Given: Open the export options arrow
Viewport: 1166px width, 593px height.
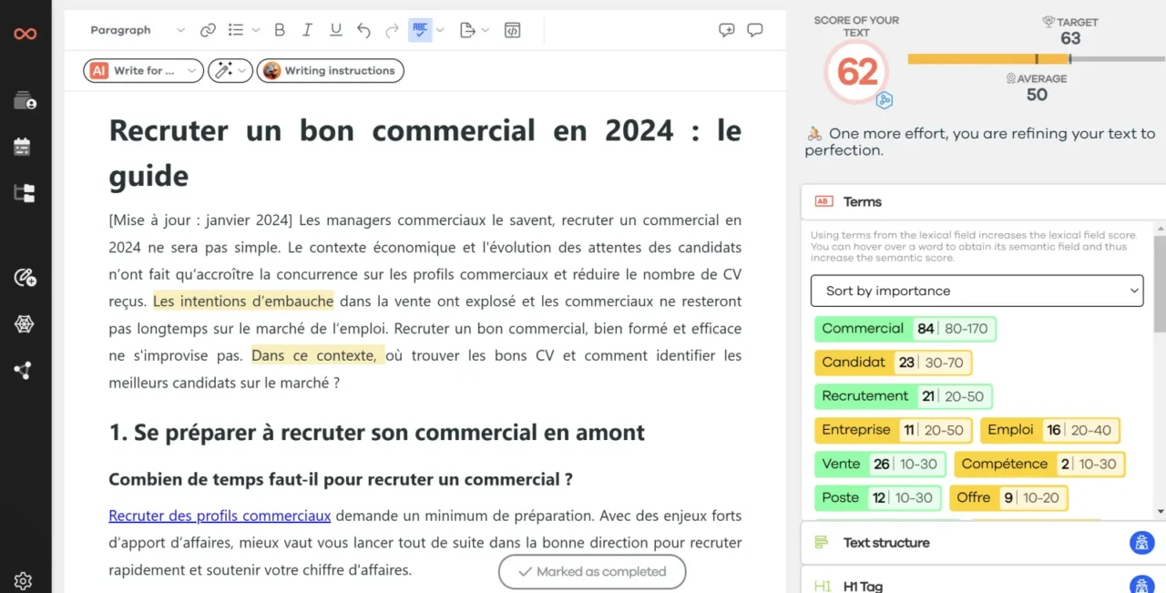Looking at the screenshot, I should [486, 30].
